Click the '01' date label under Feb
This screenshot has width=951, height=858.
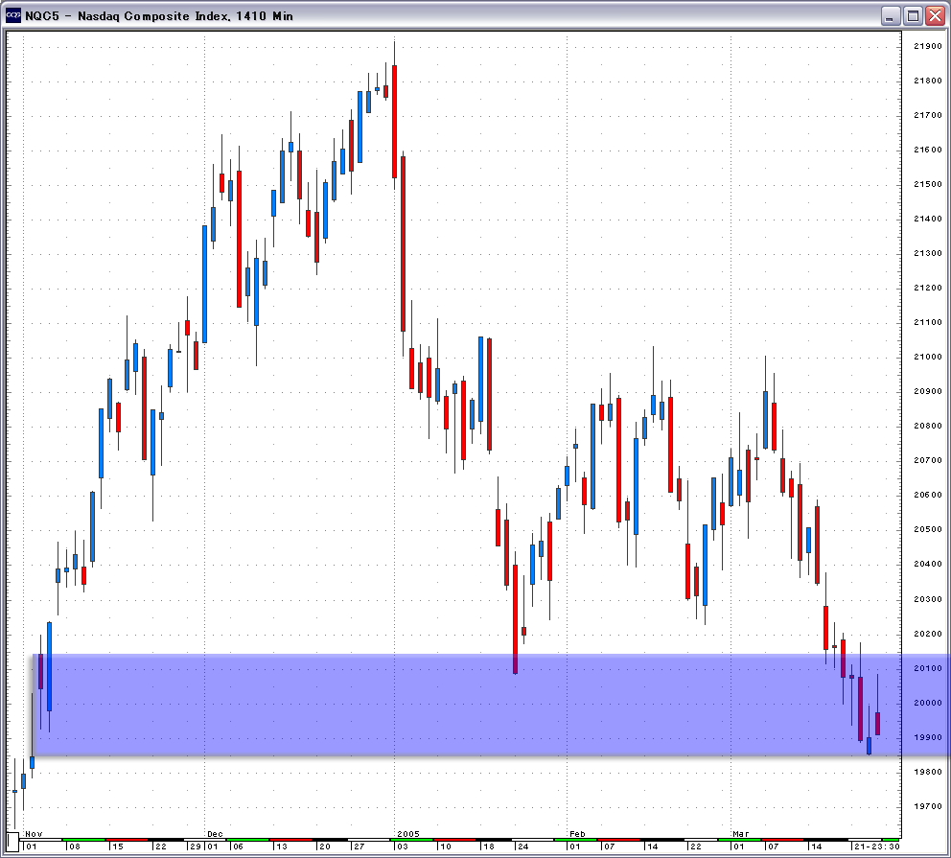pyautogui.click(x=575, y=846)
